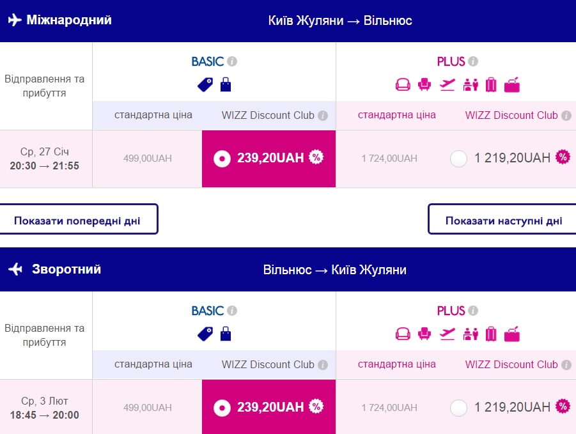Click the upright suitcase icon under return PLUS

click(x=491, y=334)
